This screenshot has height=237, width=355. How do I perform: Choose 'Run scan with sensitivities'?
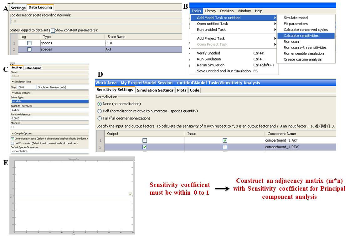tap(306, 47)
